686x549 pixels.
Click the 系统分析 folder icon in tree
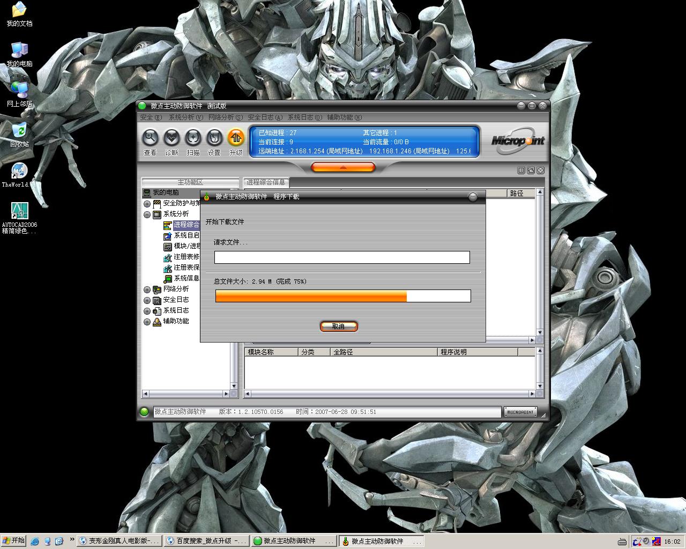[x=157, y=214]
